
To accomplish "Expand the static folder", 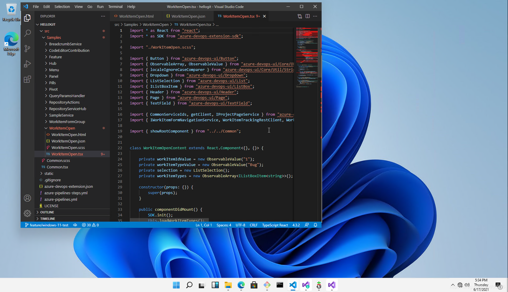I will coord(72,173).
